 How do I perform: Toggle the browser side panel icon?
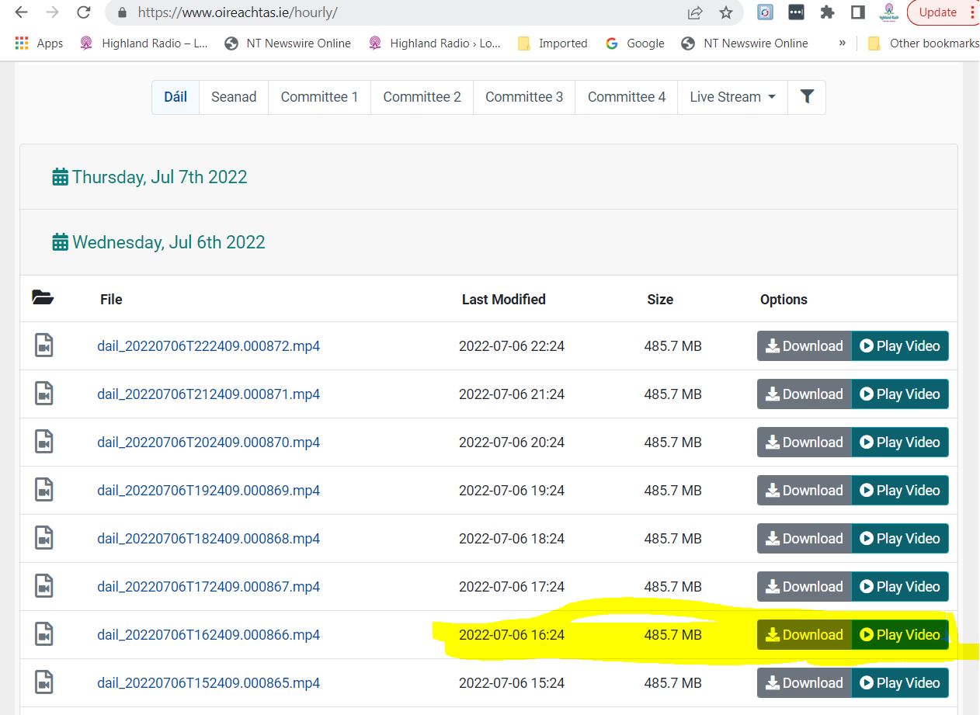[x=857, y=12]
